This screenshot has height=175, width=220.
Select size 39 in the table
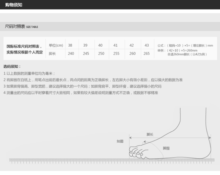85,45
